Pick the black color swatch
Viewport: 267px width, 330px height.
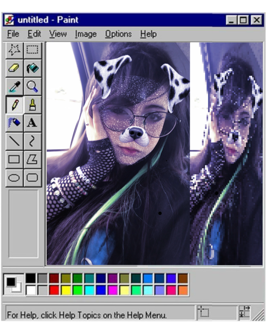[31, 278]
